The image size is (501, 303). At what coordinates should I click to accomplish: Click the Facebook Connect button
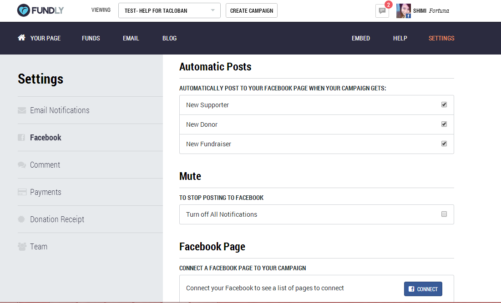pyautogui.click(x=423, y=289)
